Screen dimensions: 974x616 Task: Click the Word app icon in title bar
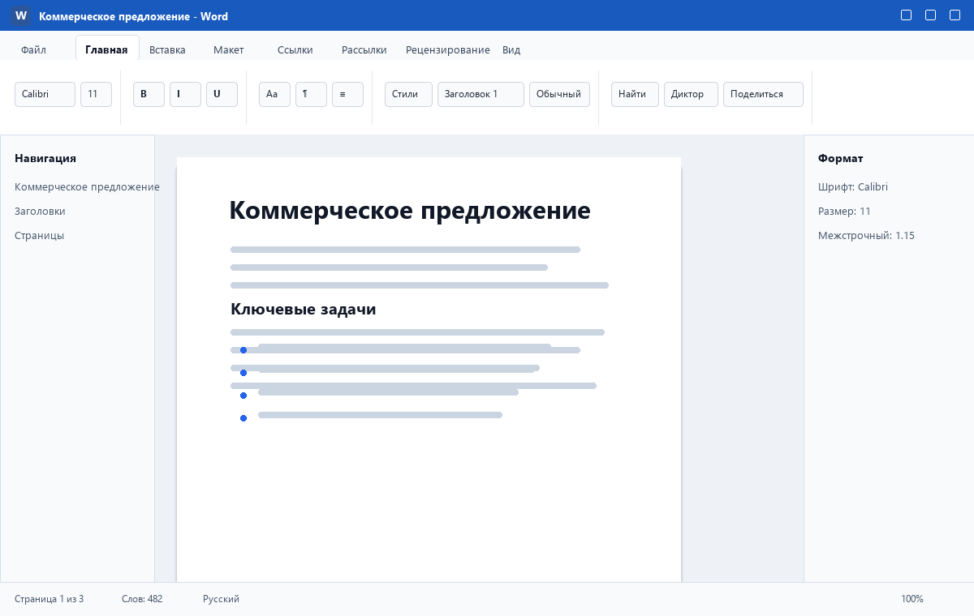pyautogui.click(x=21, y=15)
